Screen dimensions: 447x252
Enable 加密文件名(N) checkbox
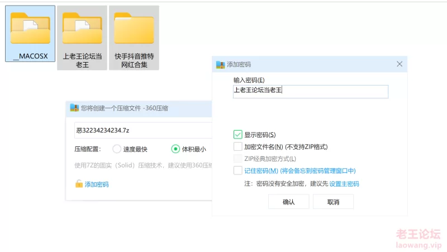click(x=238, y=146)
